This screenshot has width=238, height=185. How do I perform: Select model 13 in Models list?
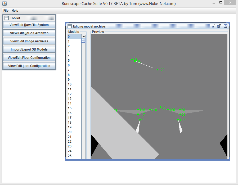[74, 99]
